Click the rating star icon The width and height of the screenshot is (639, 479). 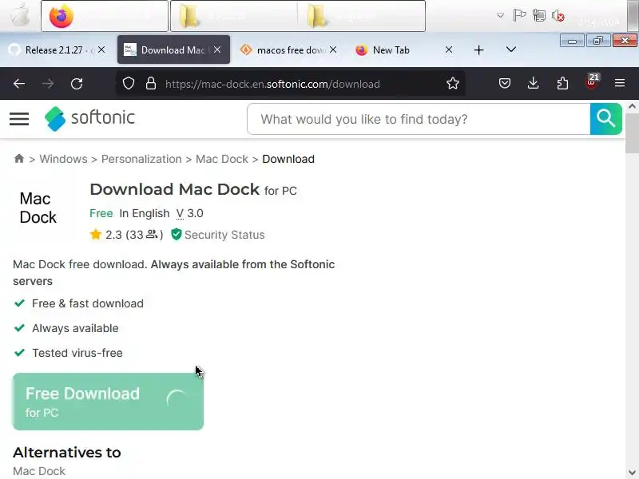coord(95,234)
